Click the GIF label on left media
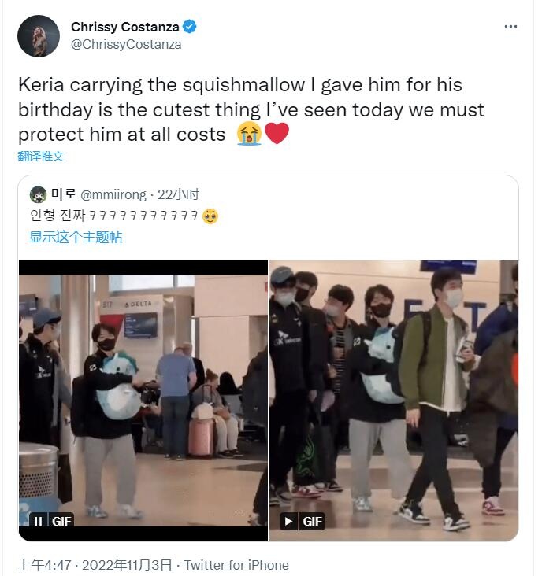 (61, 521)
